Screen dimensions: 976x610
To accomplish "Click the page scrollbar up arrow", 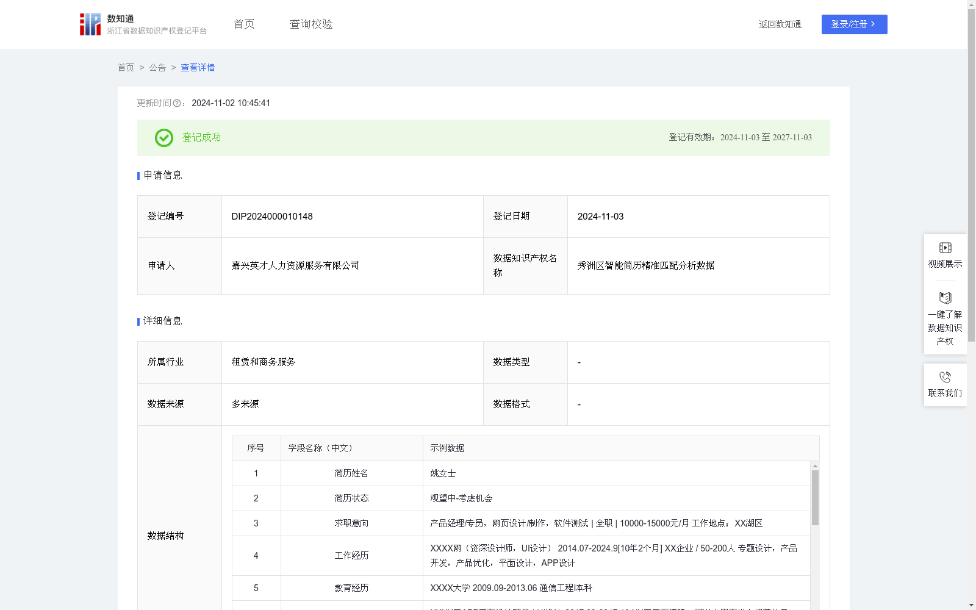I will (971, 4).
